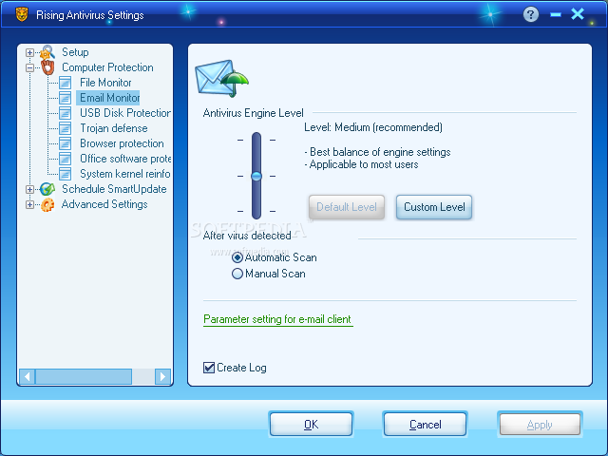Open Trojan defense settings
Viewport: 608px width, 456px height.
[114, 128]
